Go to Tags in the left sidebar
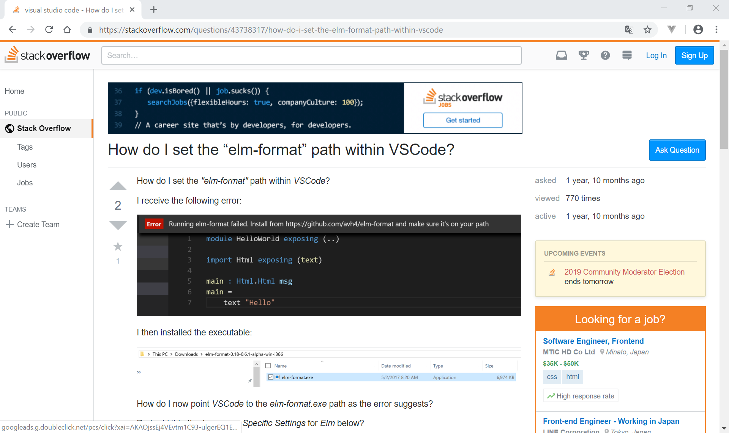Image resolution: width=729 pixels, height=433 pixels. click(25, 147)
